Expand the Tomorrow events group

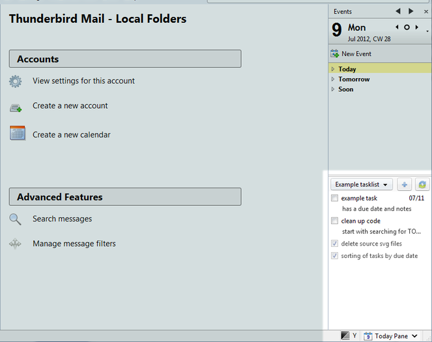tap(333, 79)
